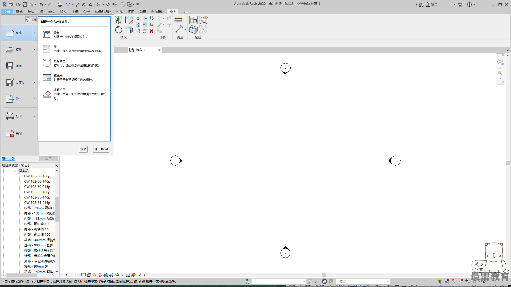
Task: Expand the Export (导出) submenu arrow
Action: (x=34, y=99)
